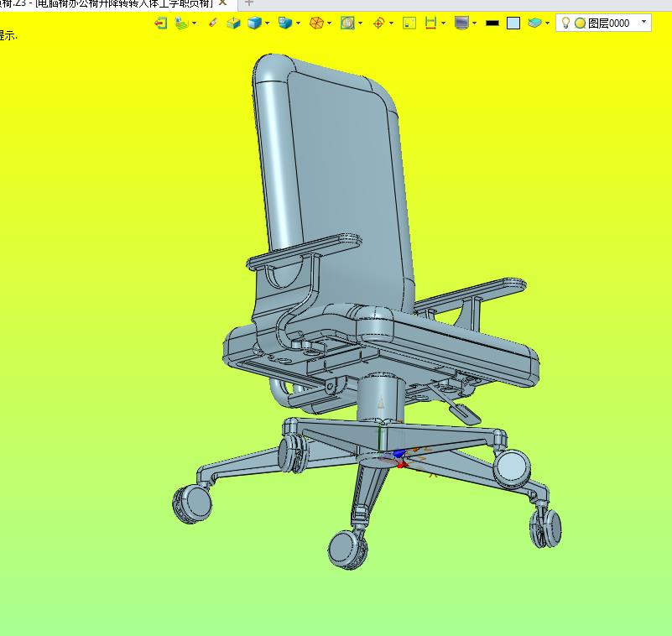Image resolution: width=672 pixels, height=636 pixels.
Task: Click the black line color swatch
Action: (492, 23)
